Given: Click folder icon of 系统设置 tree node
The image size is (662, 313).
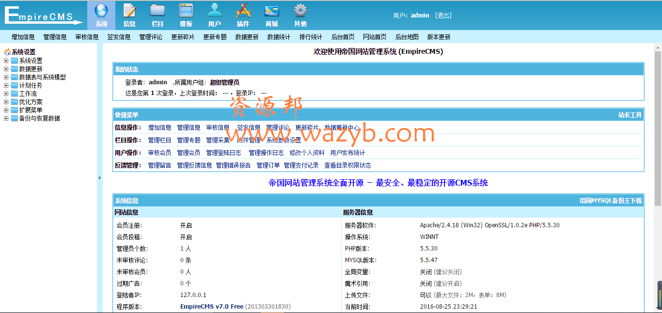Looking at the screenshot, I should click(x=15, y=61).
